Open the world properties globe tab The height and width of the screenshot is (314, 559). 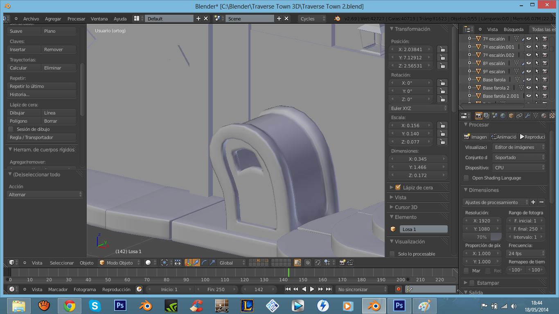coord(503,116)
